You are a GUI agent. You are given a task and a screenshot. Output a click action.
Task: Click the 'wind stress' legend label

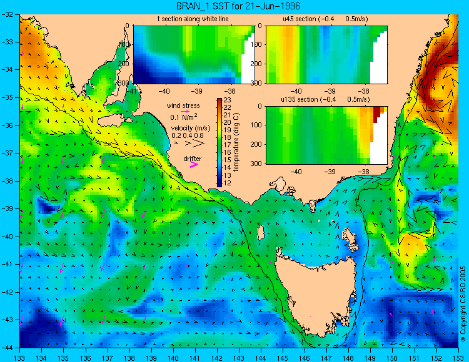tap(183, 105)
